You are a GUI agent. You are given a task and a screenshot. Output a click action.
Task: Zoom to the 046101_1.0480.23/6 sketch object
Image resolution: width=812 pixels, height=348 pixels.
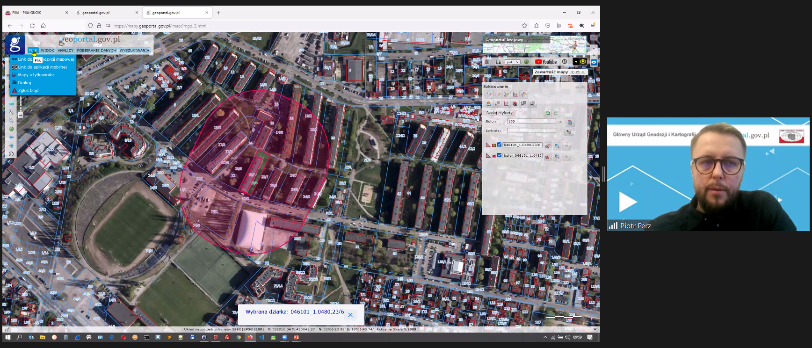[557, 146]
